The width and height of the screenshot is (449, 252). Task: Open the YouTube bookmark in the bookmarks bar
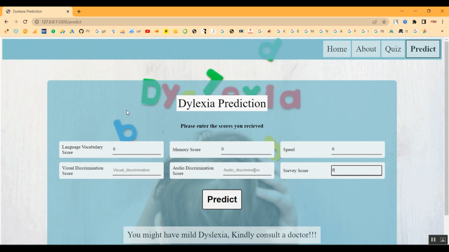point(147,31)
